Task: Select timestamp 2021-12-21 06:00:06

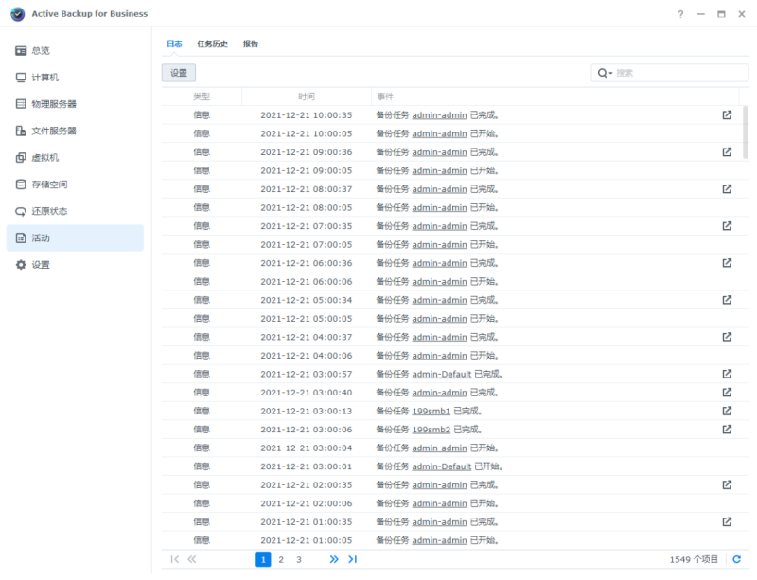Action: (x=306, y=282)
